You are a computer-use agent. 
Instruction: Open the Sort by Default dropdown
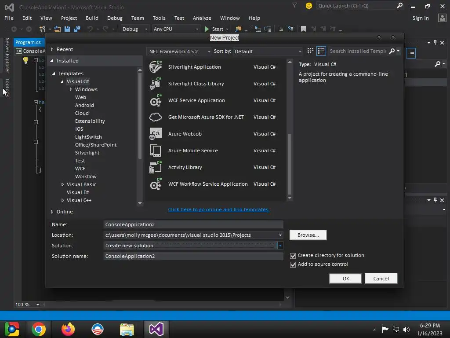(268, 51)
